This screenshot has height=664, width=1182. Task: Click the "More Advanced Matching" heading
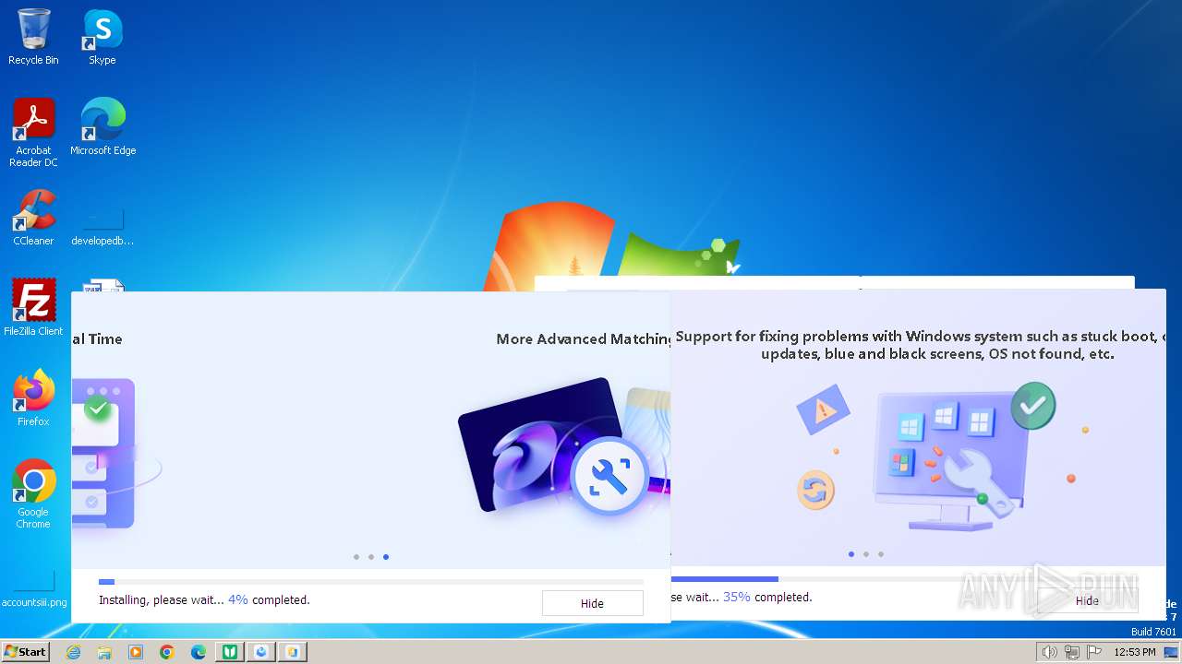(x=584, y=338)
